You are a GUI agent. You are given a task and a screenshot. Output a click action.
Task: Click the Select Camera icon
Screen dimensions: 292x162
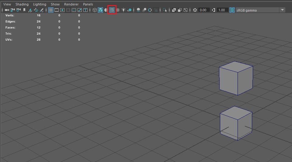click(x=7, y=10)
